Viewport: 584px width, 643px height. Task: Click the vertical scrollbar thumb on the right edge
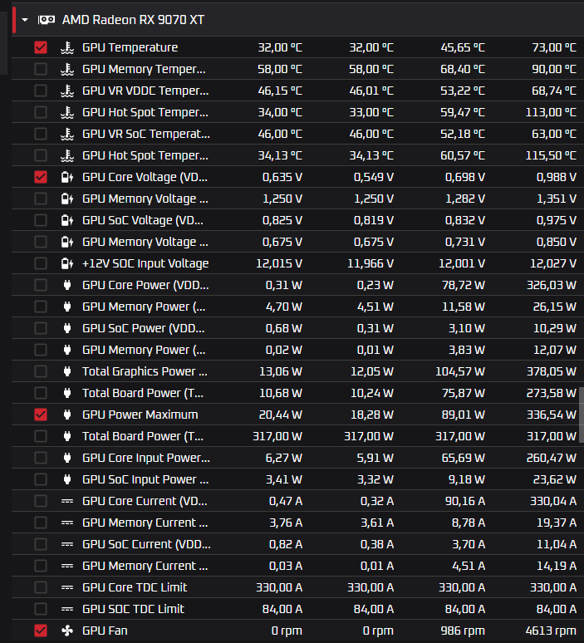click(582, 415)
